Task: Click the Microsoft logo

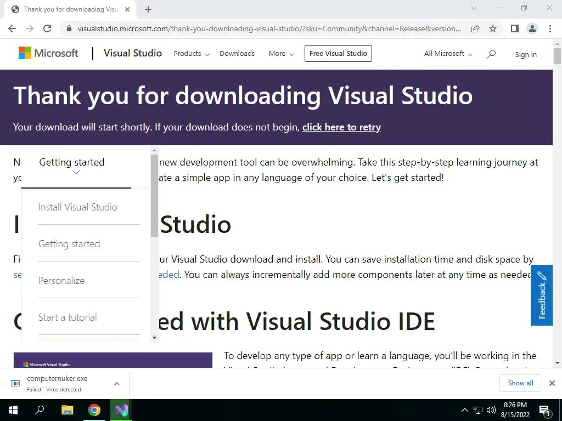Action: tap(48, 53)
